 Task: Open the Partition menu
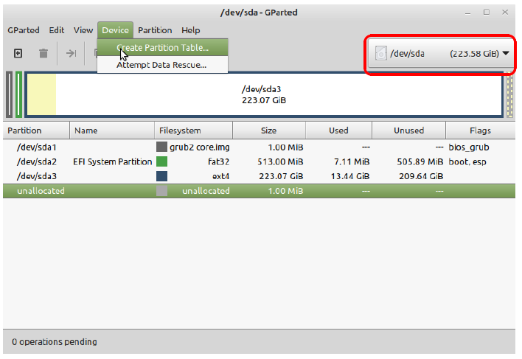[x=155, y=30]
